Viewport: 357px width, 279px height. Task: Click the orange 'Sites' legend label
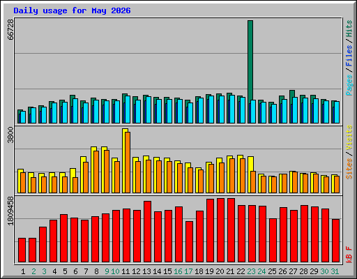pyautogui.click(x=349, y=169)
